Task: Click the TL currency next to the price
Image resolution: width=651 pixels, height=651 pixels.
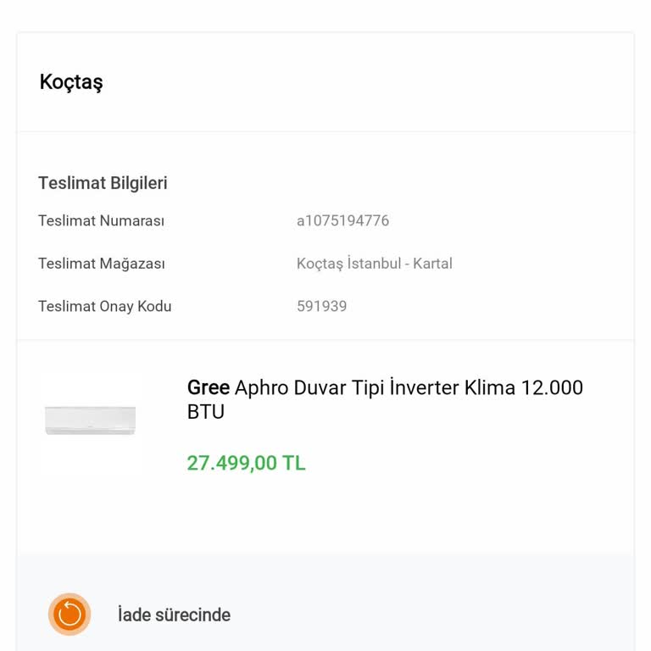Action: [x=294, y=464]
